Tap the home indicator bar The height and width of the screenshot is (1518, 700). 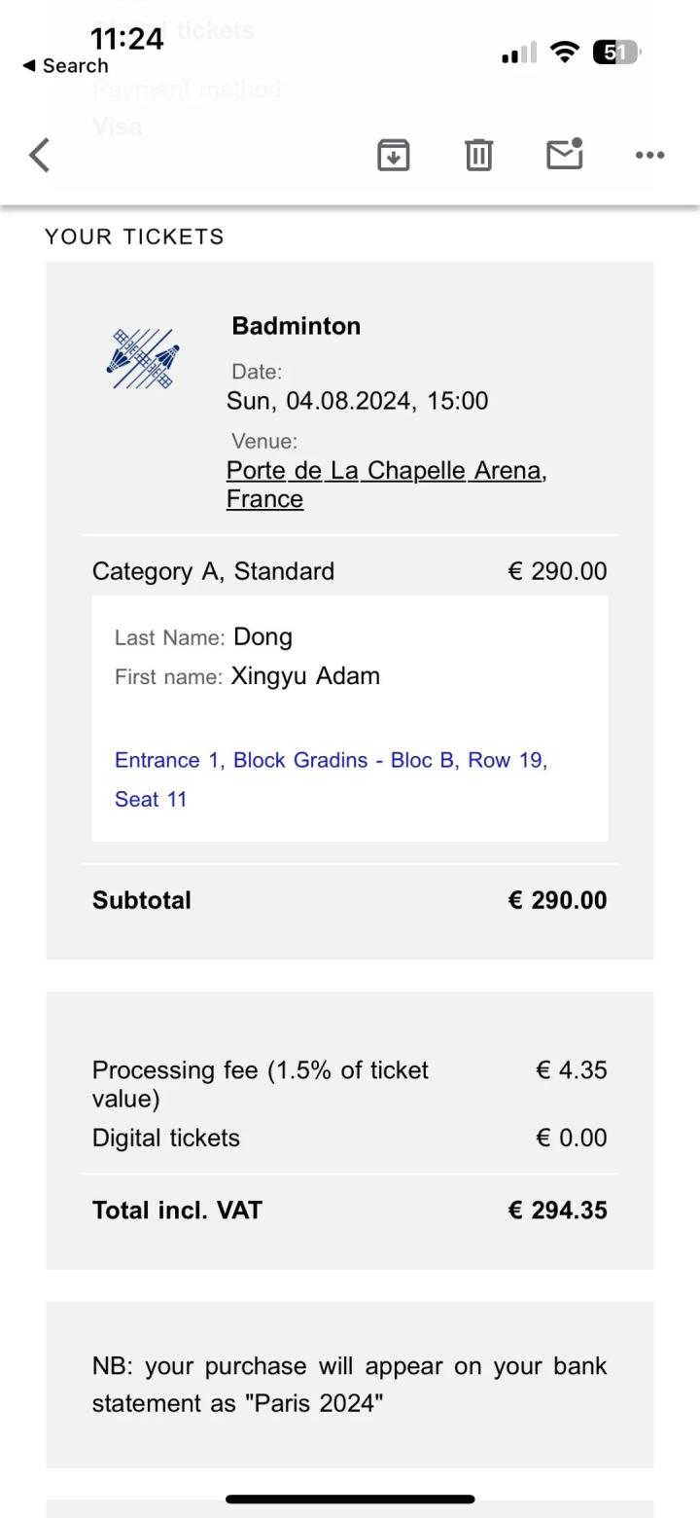click(350, 1500)
